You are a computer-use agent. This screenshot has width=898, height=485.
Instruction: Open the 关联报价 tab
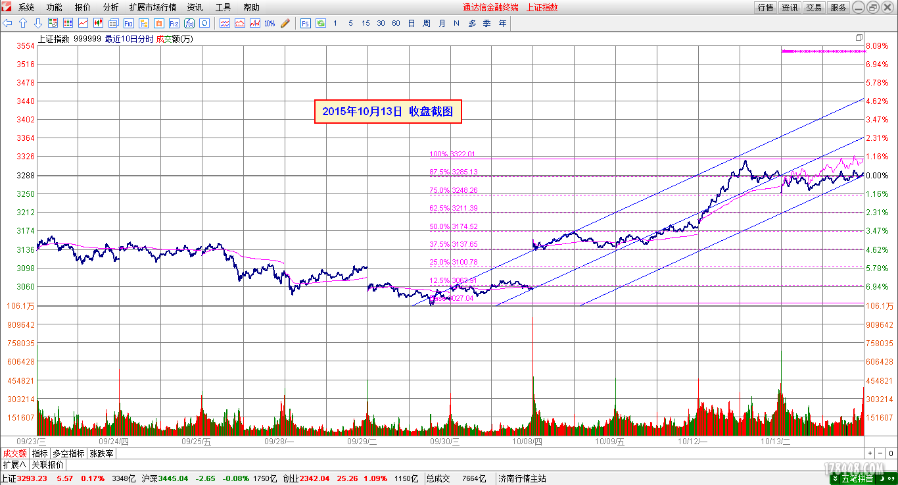[x=47, y=465]
